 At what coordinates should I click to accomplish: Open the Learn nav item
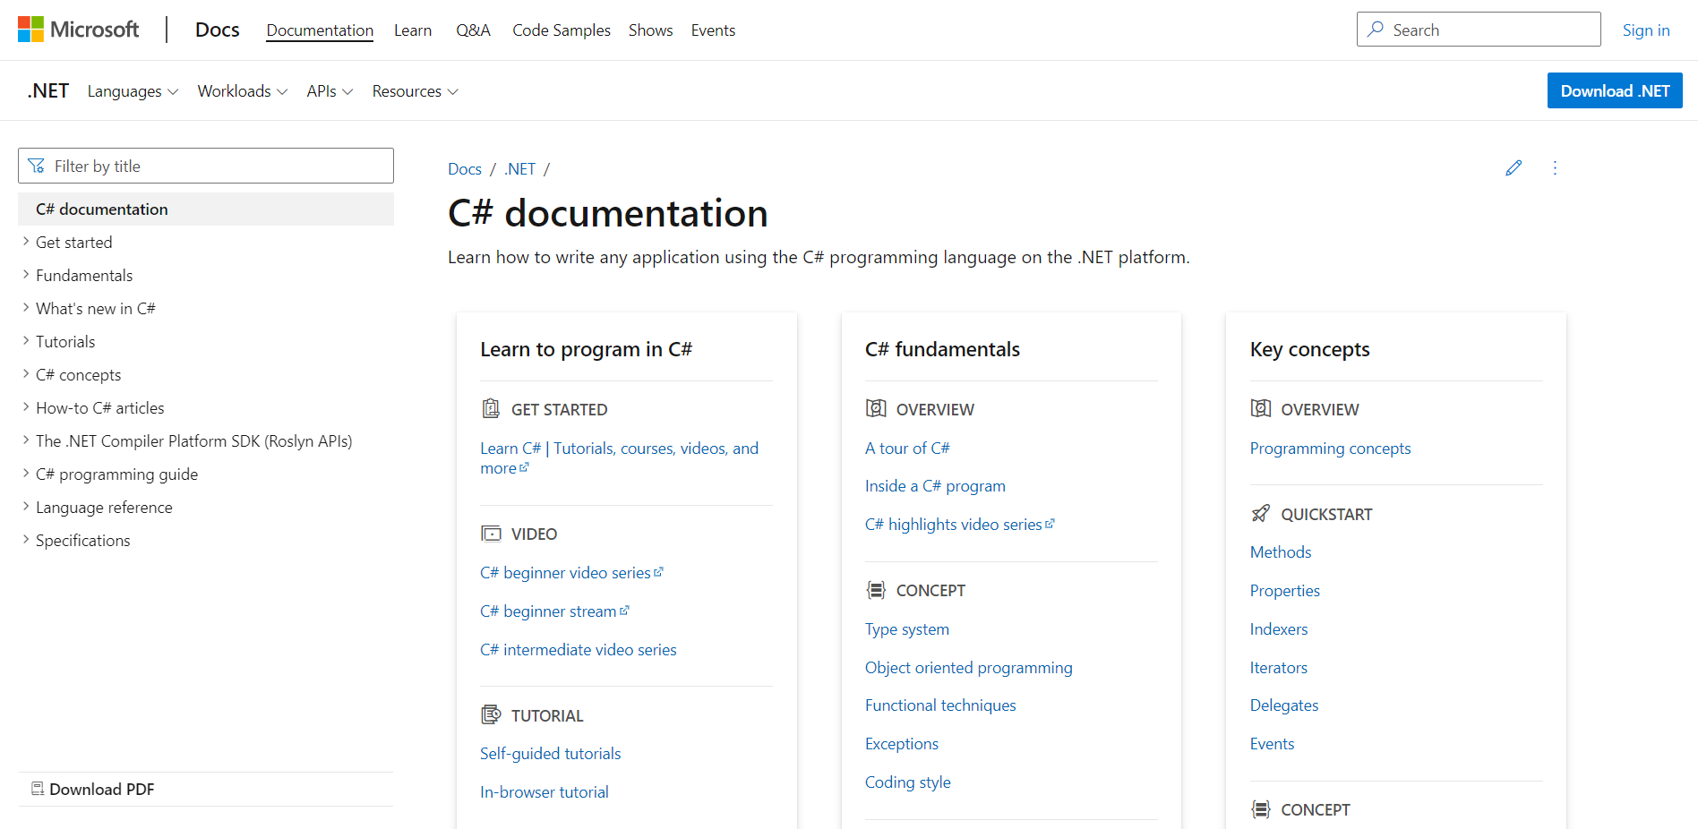tap(413, 30)
